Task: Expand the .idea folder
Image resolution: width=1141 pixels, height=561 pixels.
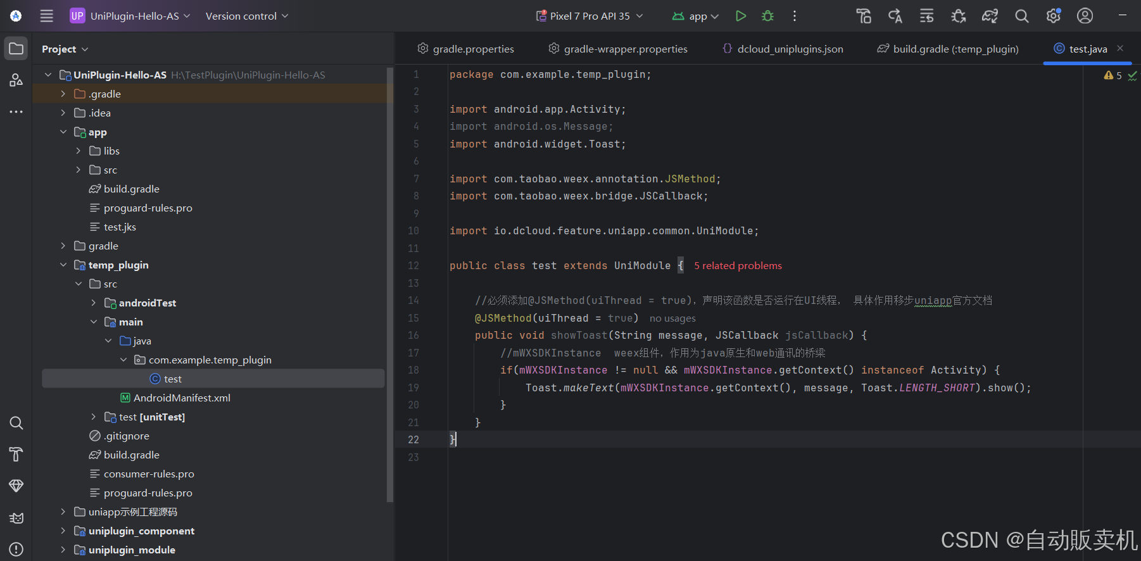Action: [x=63, y=113]
